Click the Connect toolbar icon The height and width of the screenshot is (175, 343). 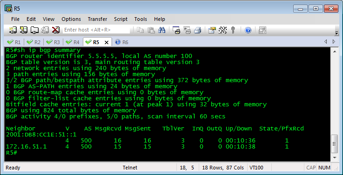[x=13, y=30]
